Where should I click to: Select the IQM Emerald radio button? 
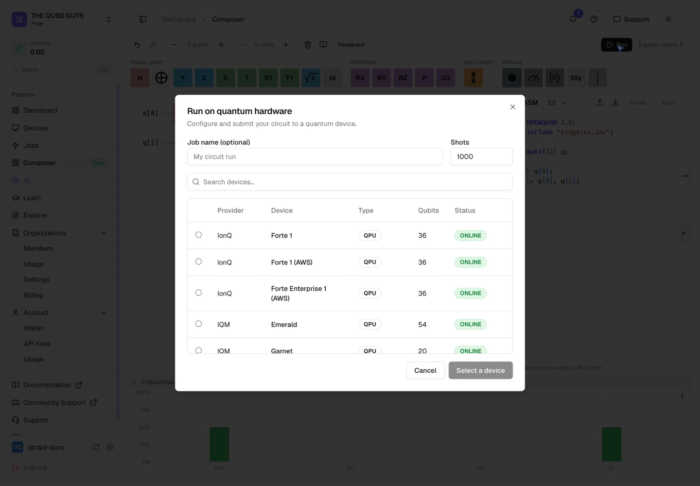[x=198, y=324]
